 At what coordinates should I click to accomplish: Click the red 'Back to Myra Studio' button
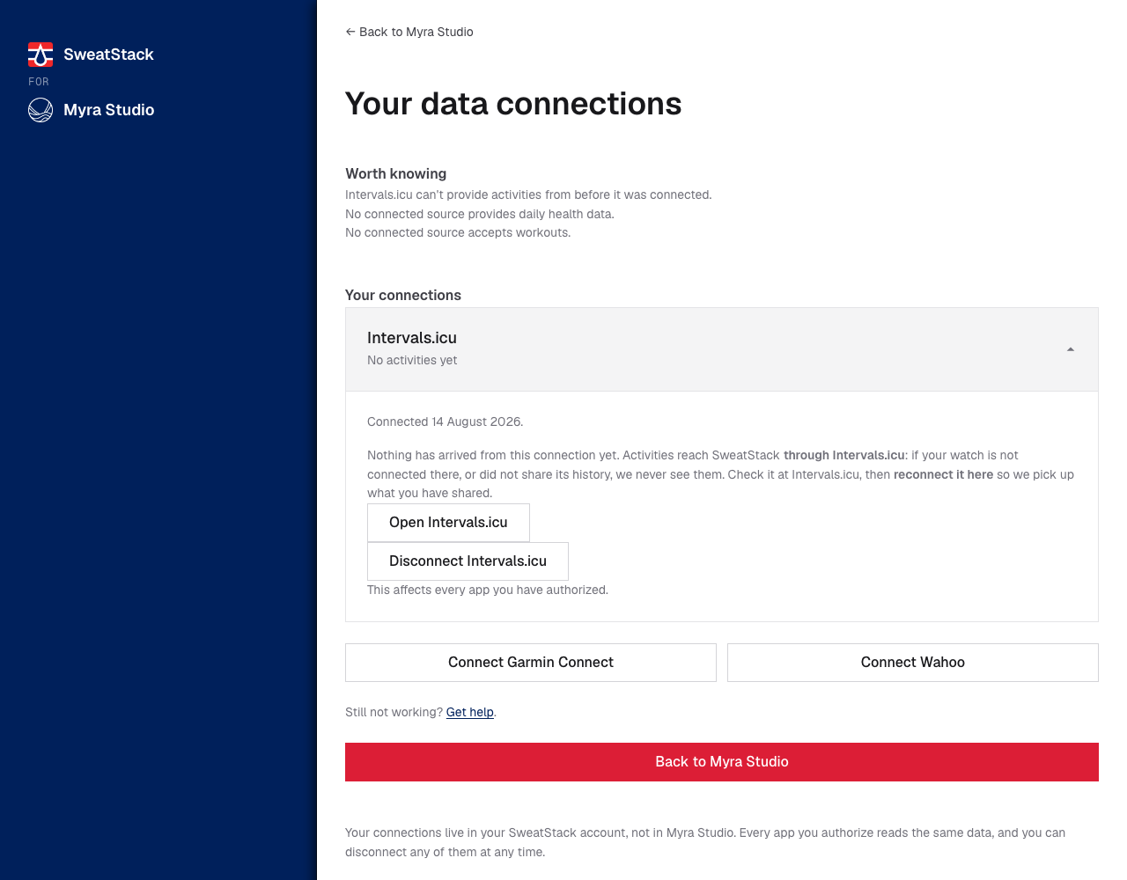click(722, 762)
